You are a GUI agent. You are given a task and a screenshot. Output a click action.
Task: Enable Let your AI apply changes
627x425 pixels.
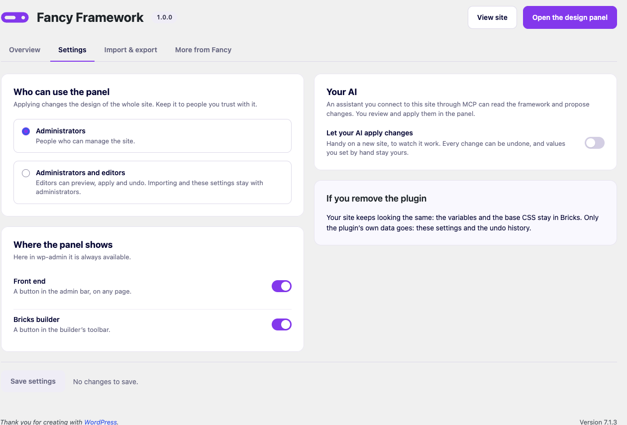tap(594, 143)
